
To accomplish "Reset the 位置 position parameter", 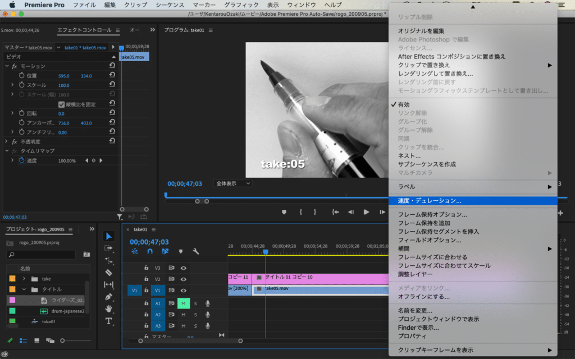I will point(112,76).
